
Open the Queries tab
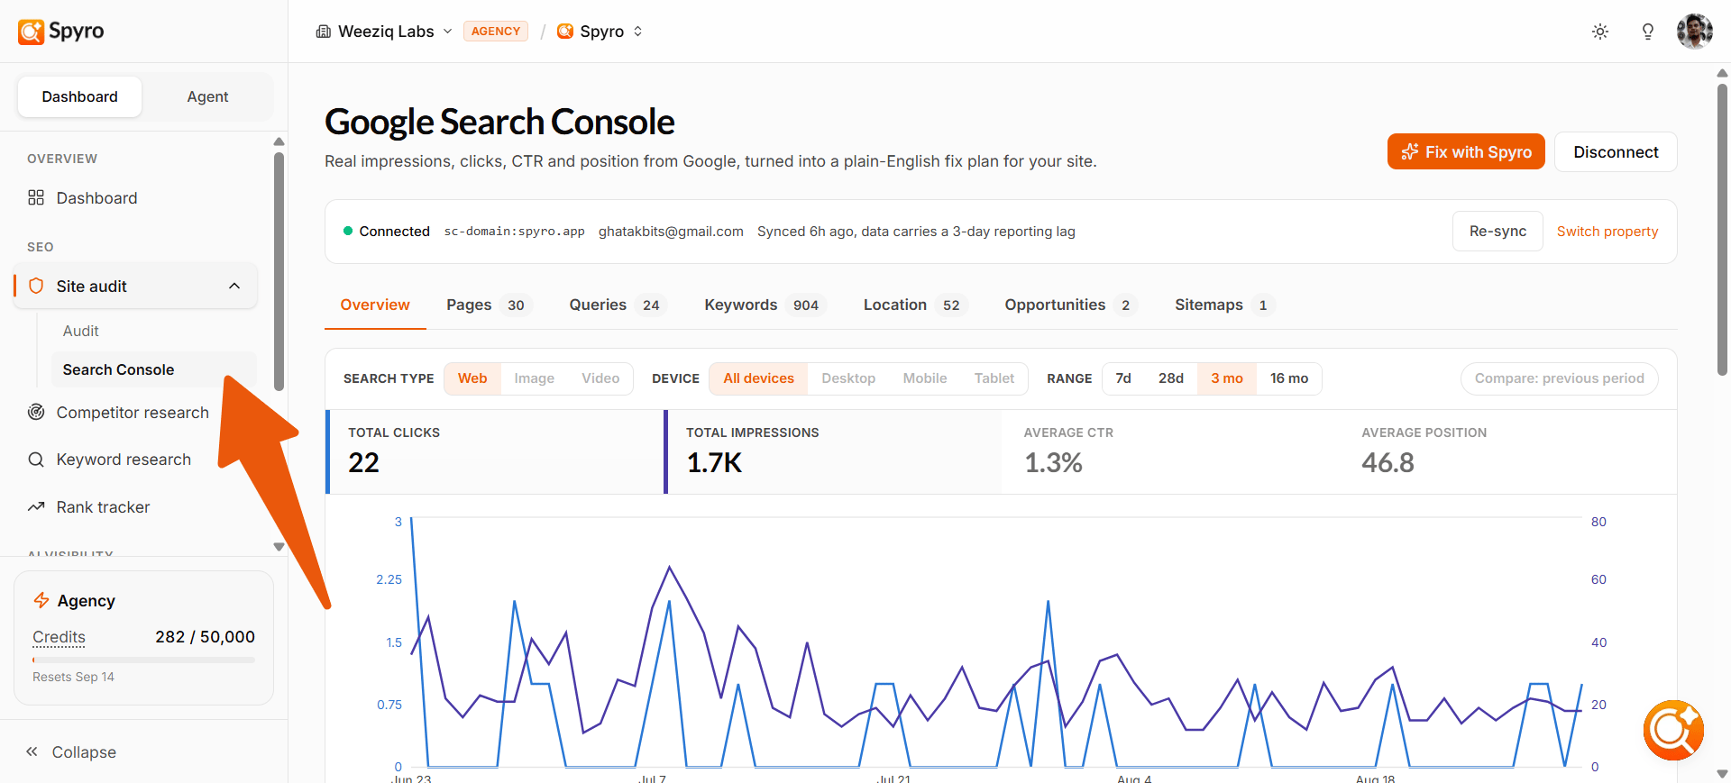tap(617, 305)
